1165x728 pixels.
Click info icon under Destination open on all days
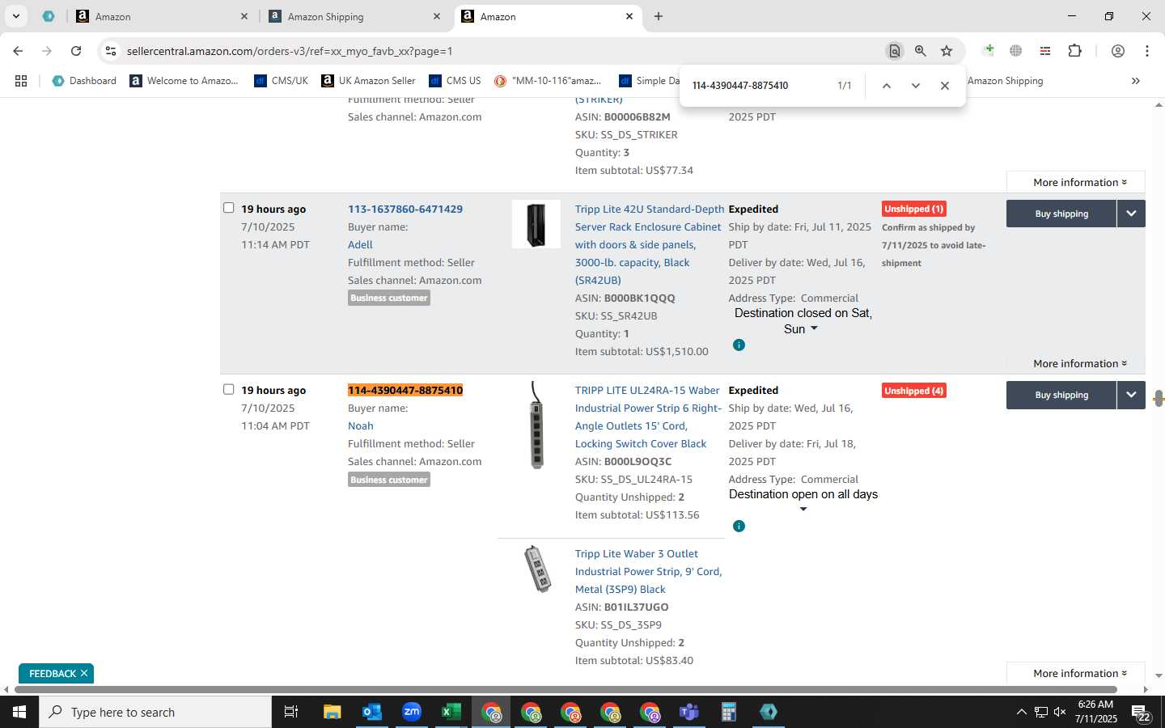pyautogui.click(x=739, y=527)
